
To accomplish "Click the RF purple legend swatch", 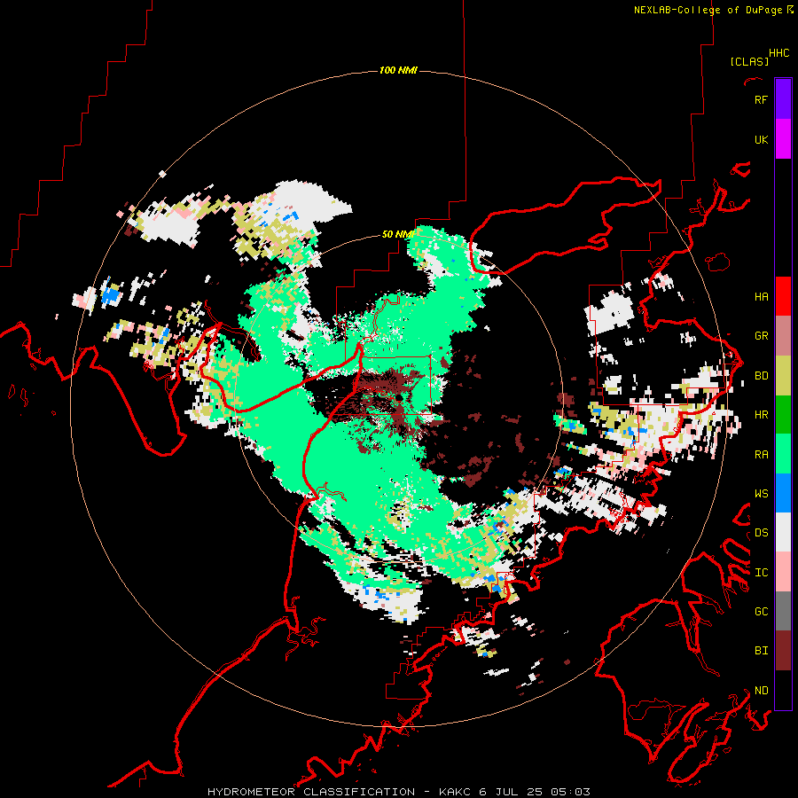I will tap(783, 99).
